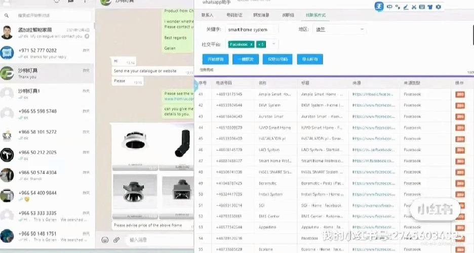Select the 找联系方式 tab

(315, 15)
